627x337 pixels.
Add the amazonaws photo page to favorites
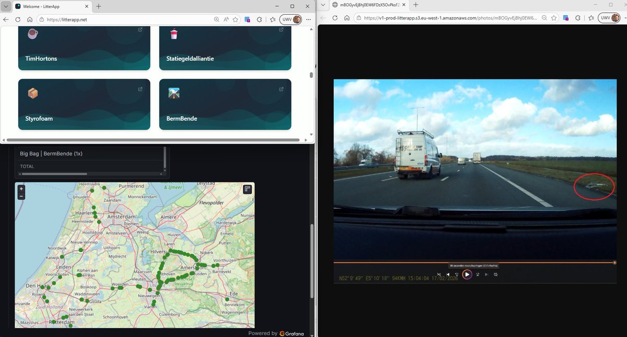(x=554, y=17)
